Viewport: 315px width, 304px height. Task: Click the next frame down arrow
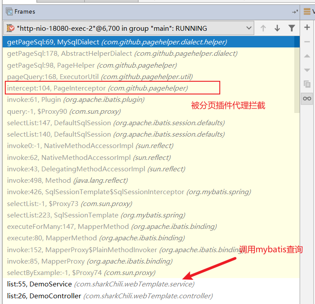tap(277, 28)
